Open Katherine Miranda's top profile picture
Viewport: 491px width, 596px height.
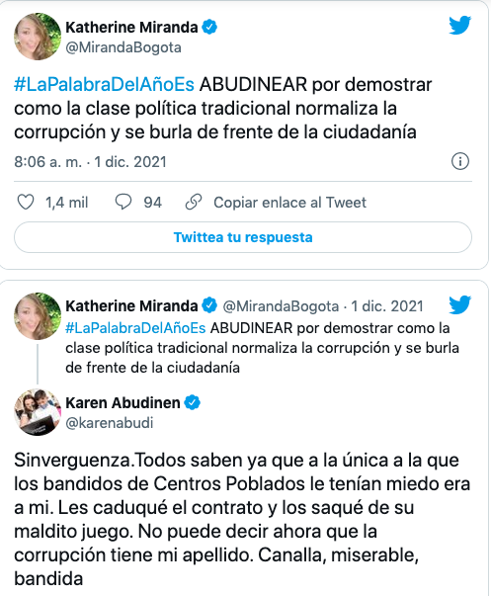pyautogui.click(x=38, y=37)
